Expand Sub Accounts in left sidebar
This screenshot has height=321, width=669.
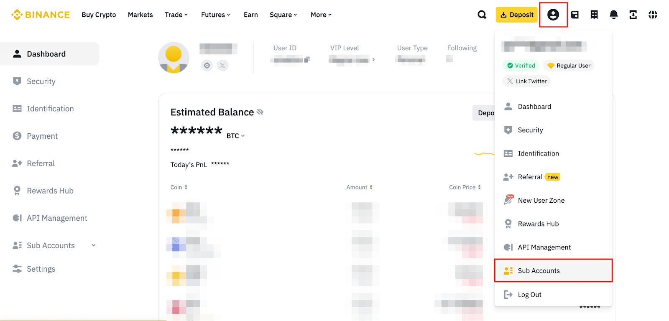click(94, 245)
